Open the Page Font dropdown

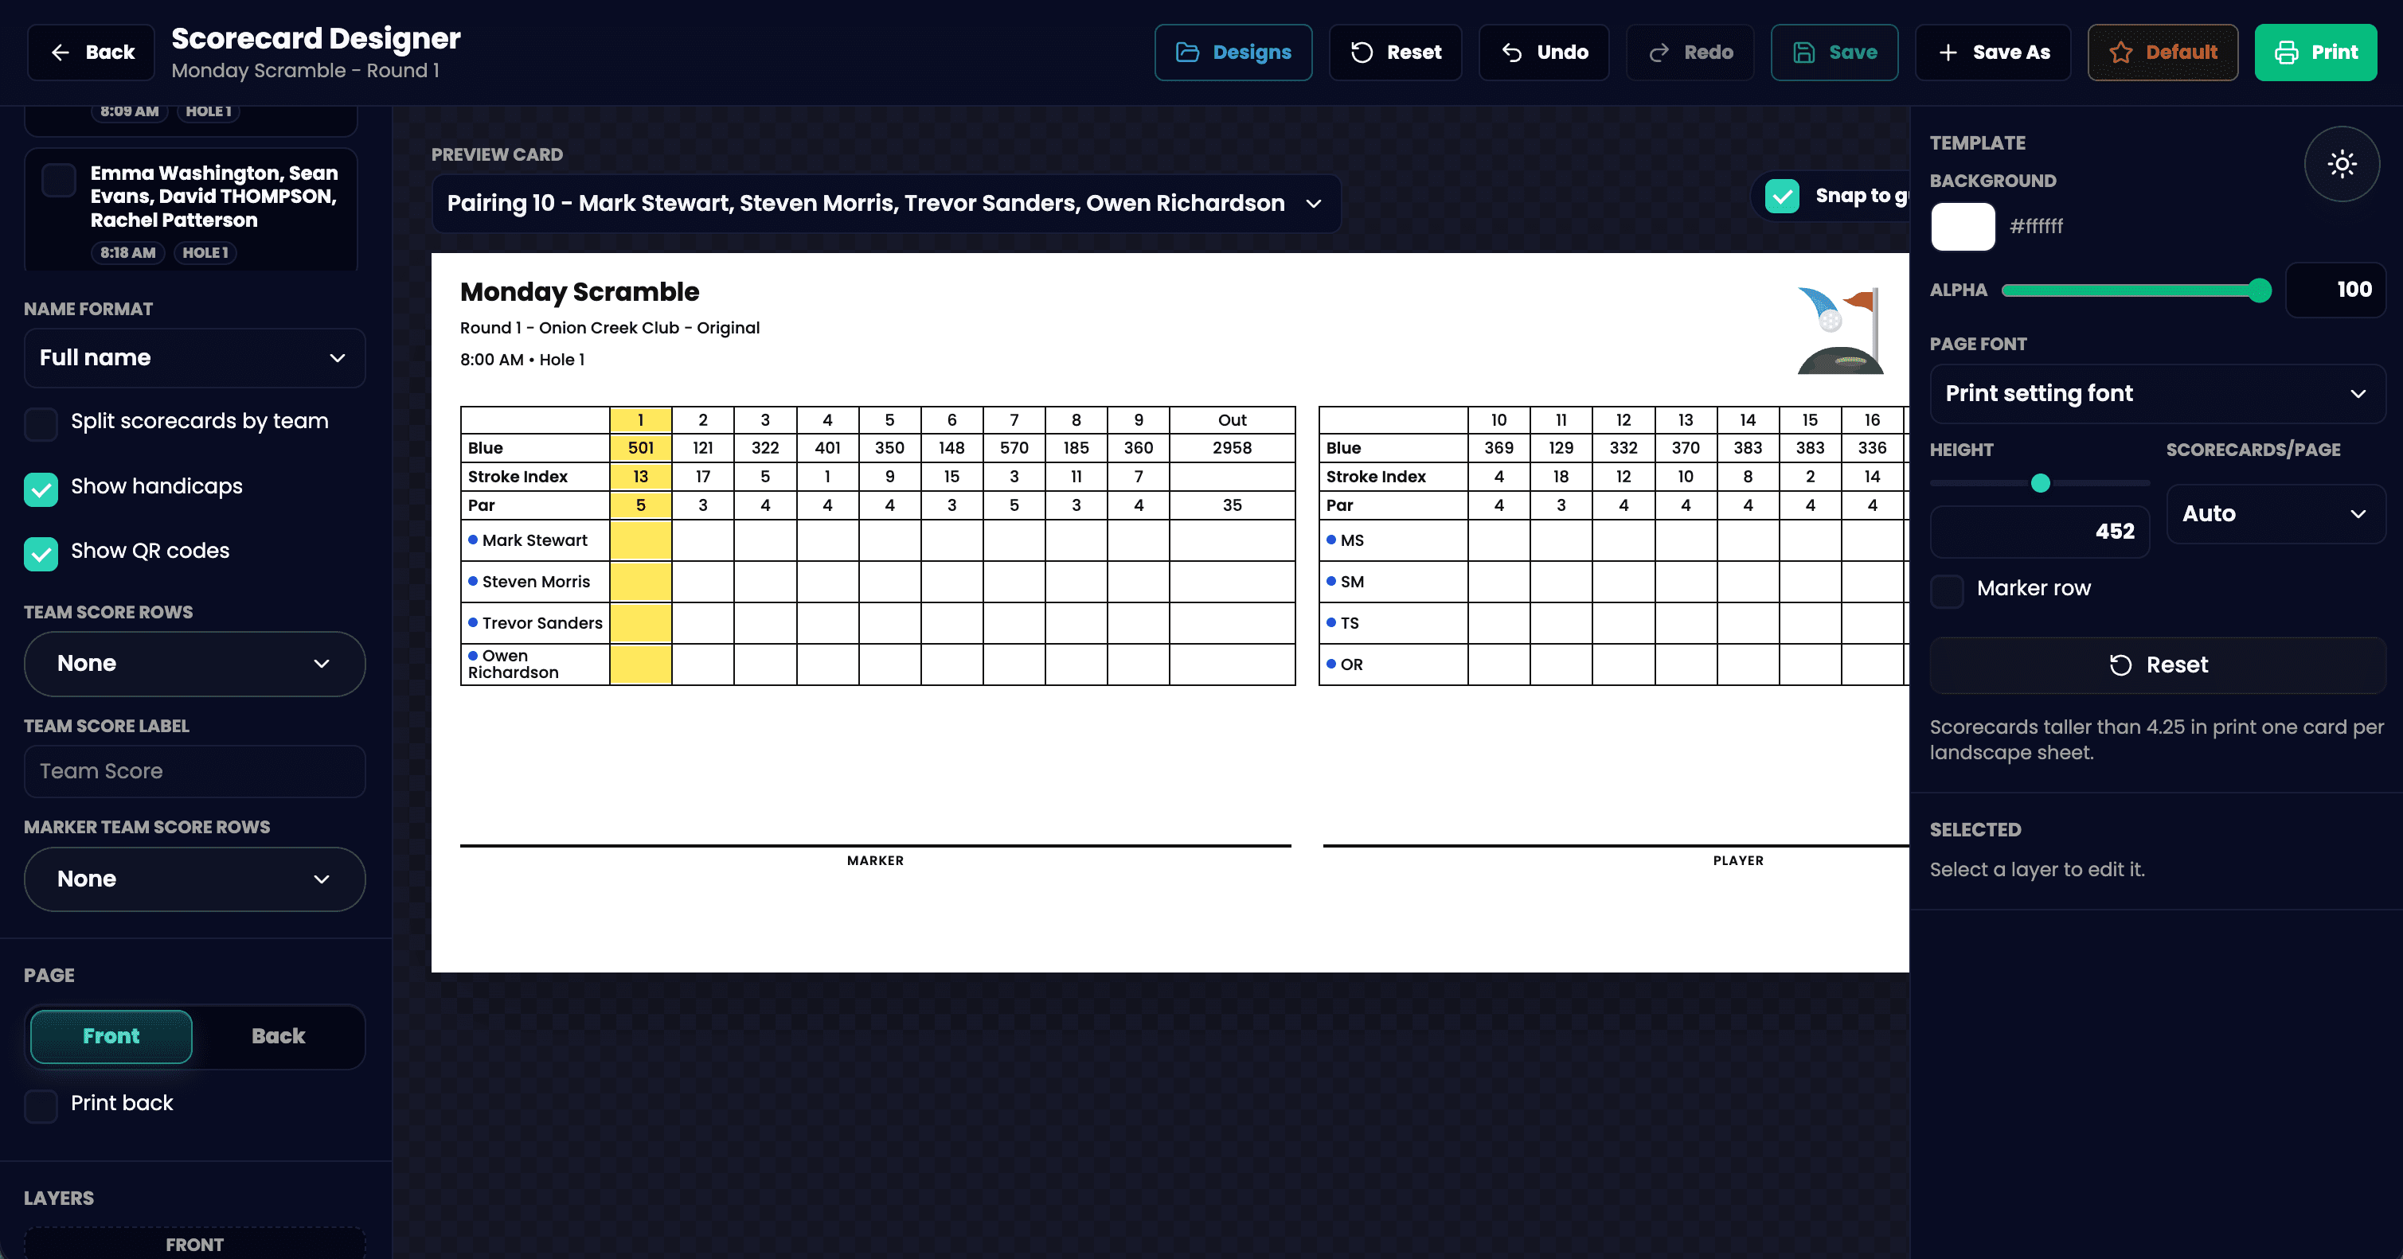pyautogui.click(x=2157, y=394)
